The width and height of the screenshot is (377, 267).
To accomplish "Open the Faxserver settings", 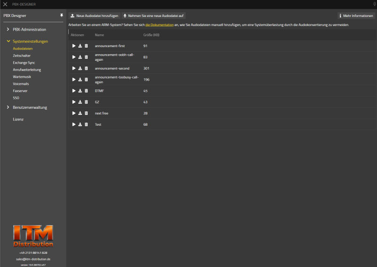I will [x=20, y=91].
